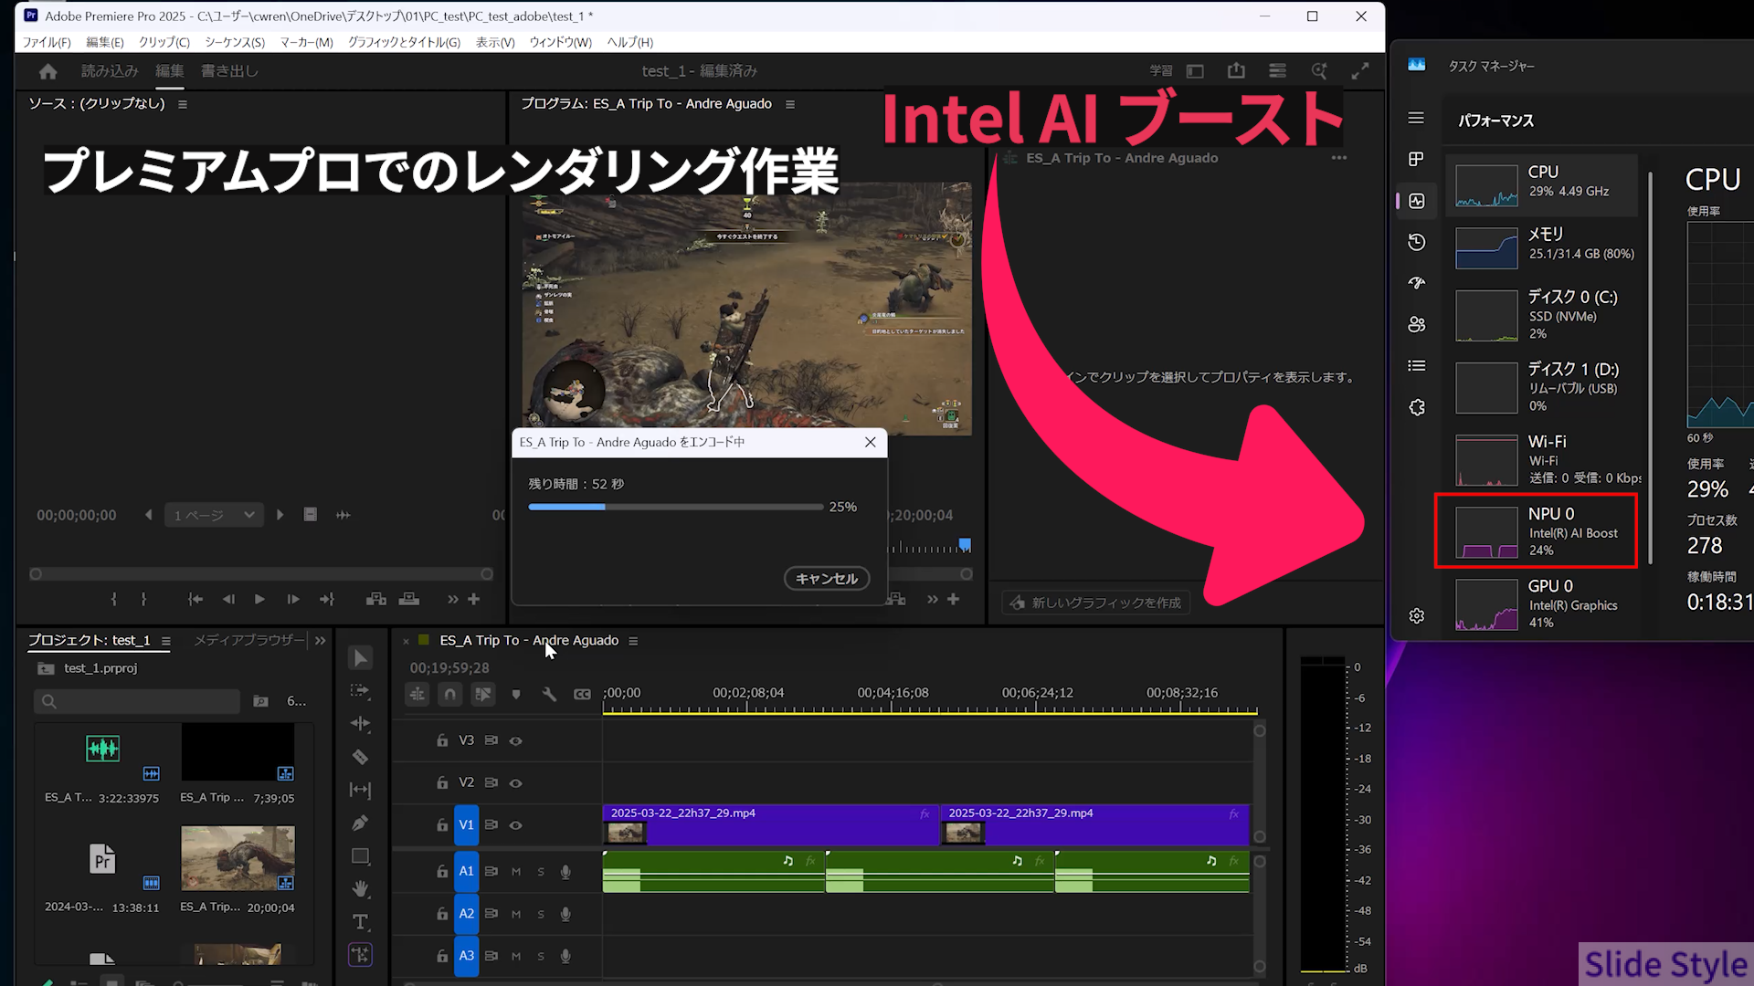This screenshot has width=1754, height=986.
Task: Click the Home icon in header
Action: coord(48,71)
